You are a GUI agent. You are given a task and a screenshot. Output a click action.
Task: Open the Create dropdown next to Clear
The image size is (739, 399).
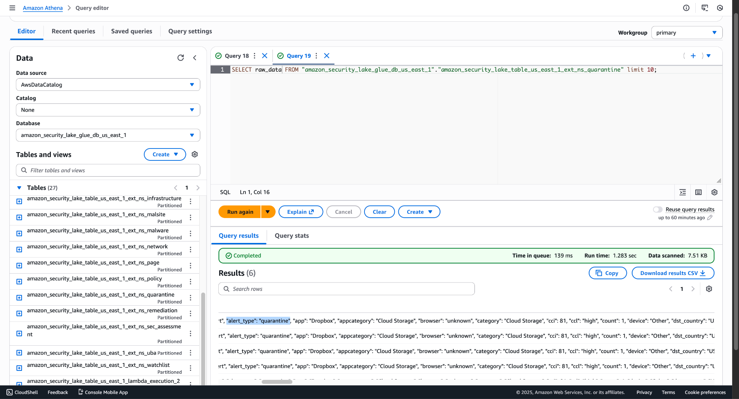pos(419,212)
